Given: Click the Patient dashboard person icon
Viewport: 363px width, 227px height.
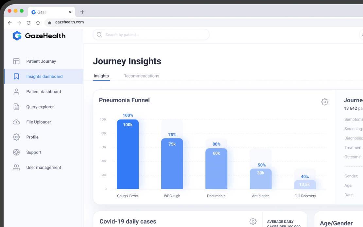Looking at the screenshot, I should (x=16, y=91).
